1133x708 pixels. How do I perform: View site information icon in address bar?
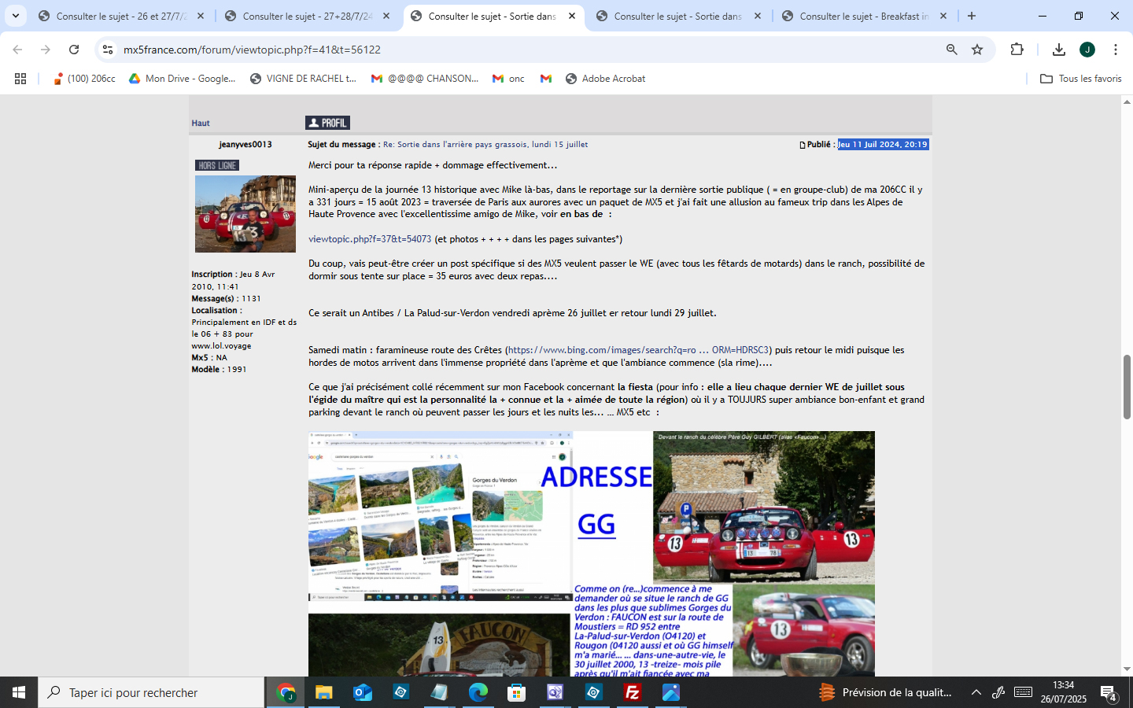(108, 50)
